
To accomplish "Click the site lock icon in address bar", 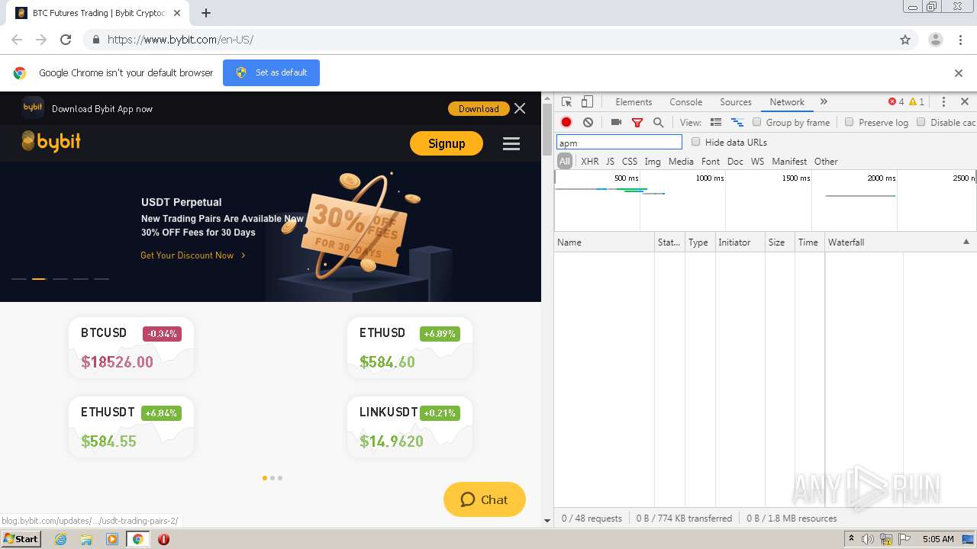I will point(95,40).
